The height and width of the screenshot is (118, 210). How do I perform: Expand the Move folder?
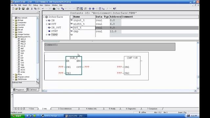point(13,74)
